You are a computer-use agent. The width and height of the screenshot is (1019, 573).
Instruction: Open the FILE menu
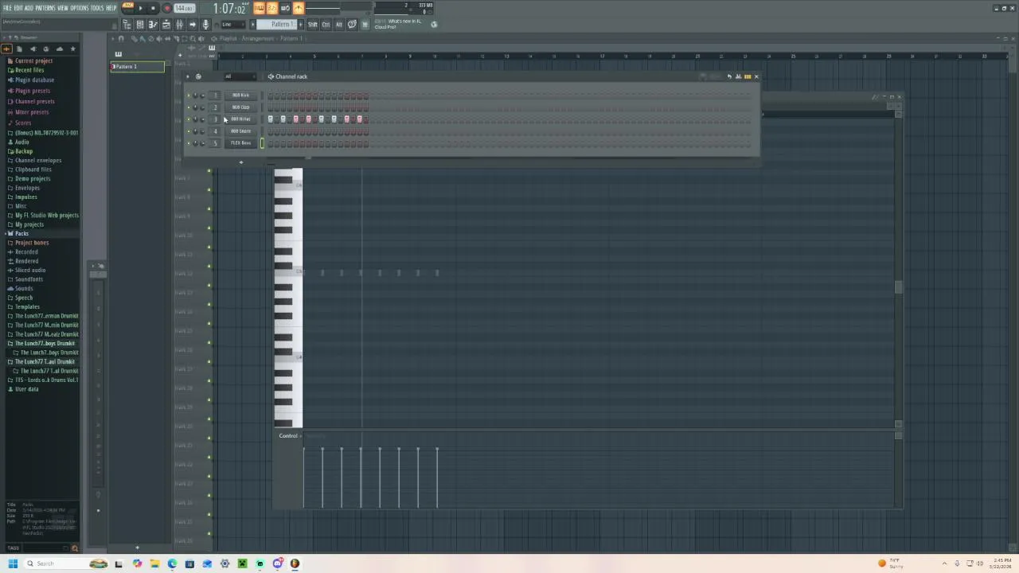click(x=7, y=8)
